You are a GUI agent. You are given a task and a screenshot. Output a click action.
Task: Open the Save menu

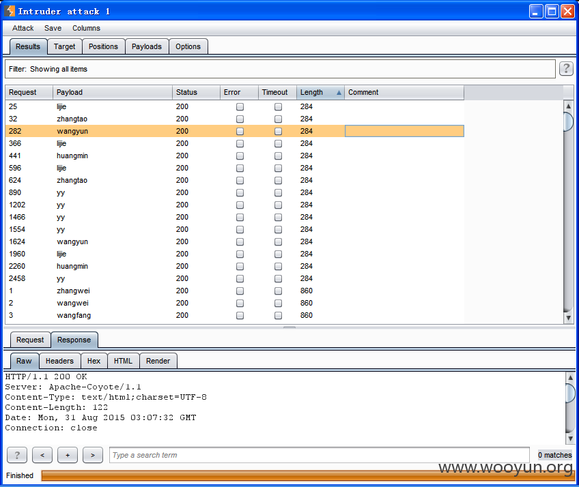pyautogui.click(x=53, y=28)
